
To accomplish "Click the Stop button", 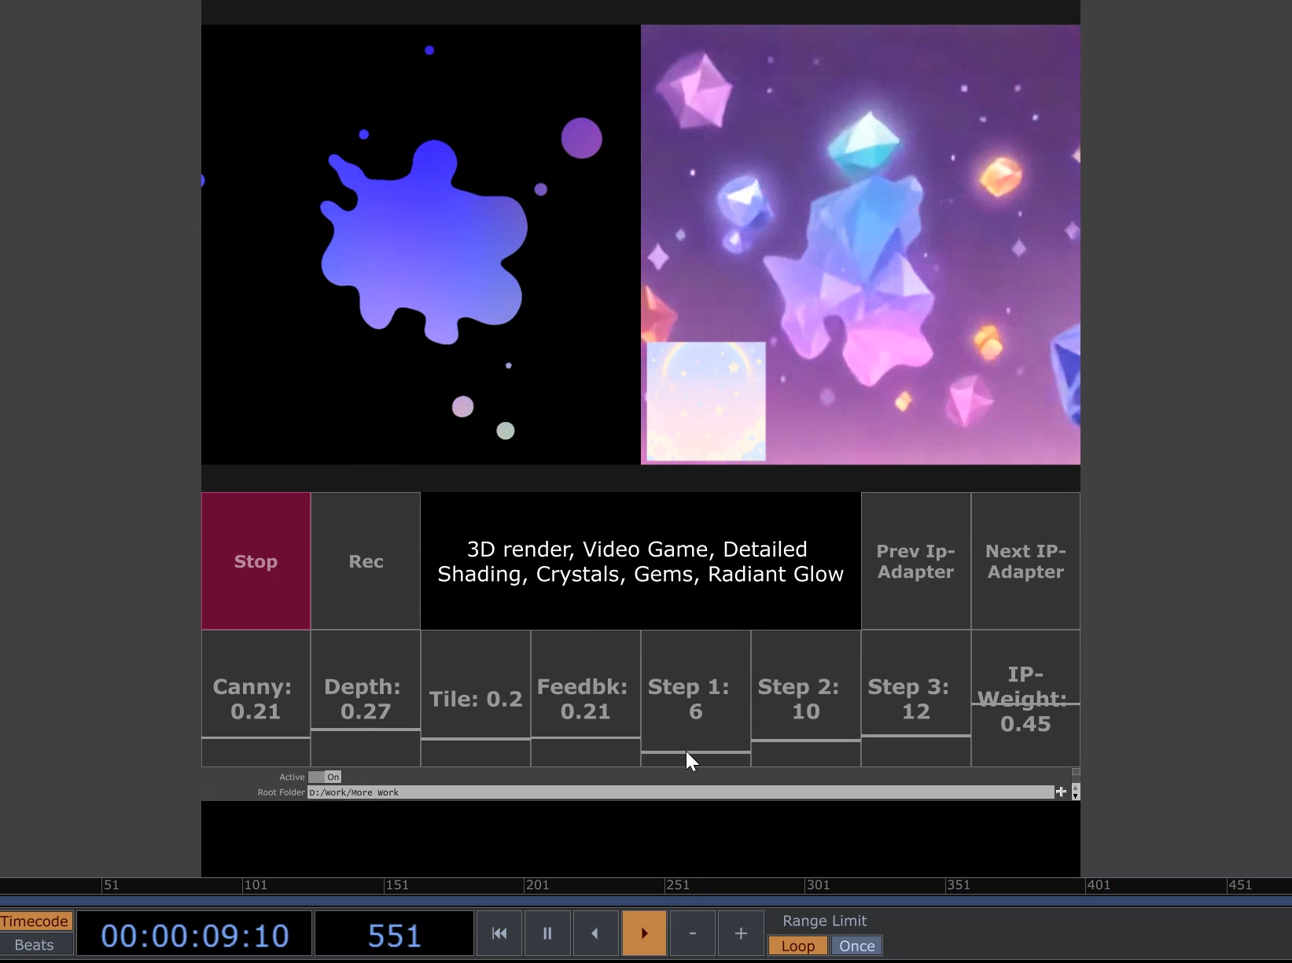I will [x=256, y=561].
